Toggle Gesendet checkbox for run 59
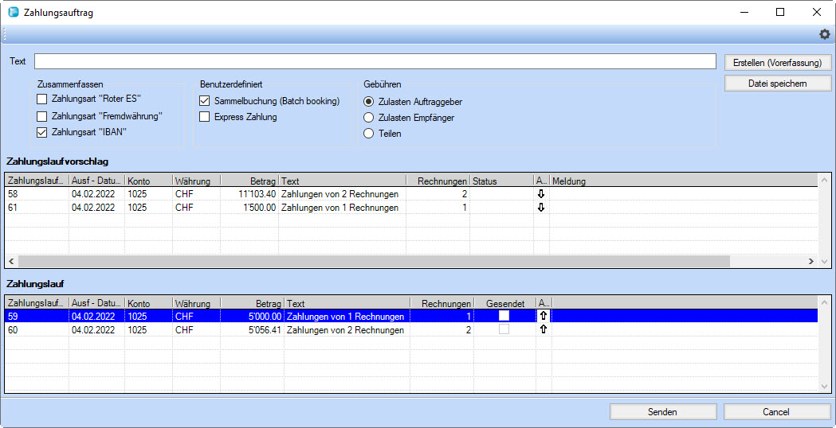Viewport: 836px width, 428px height. coord(504,316)
